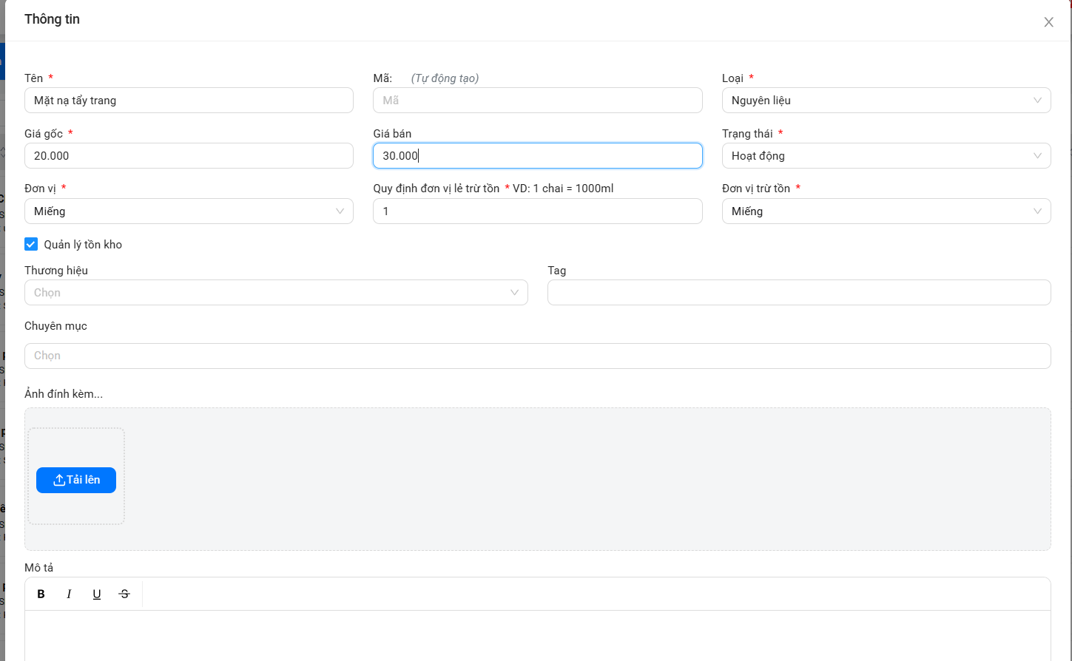Image resolution: width=1072 pixels, height=661 pixels.
Task: Open the Đơn vị trừ tồn dropdown
Action: click(x=886, y=211)
